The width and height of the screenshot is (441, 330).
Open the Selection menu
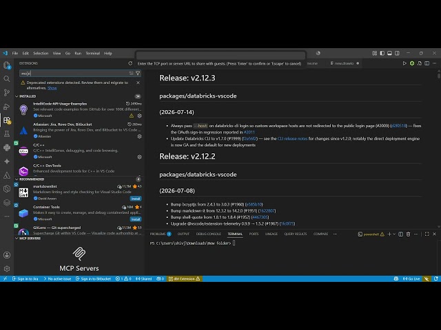point(41,54)
